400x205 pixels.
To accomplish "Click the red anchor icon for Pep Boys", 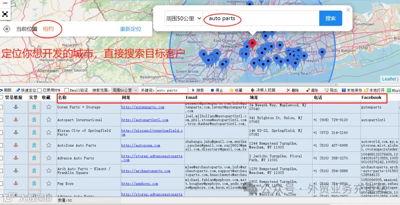I will (16, 183).
